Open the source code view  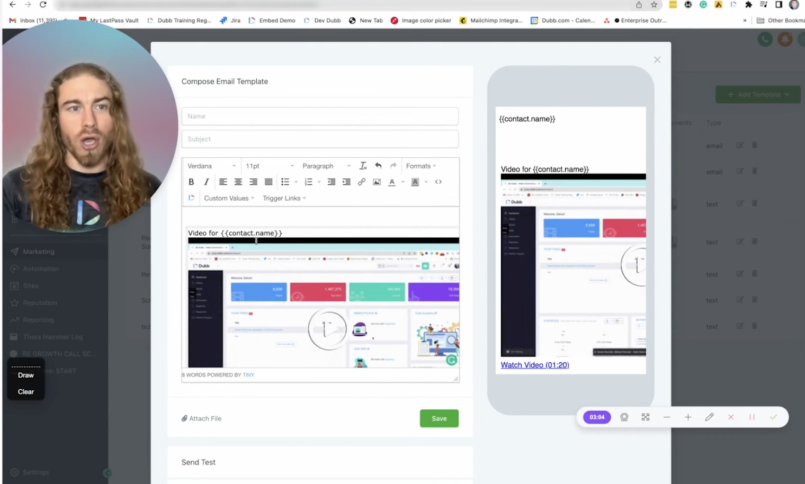coord(438,182)
